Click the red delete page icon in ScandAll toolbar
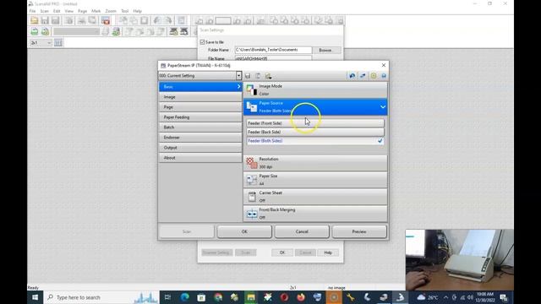This screenshot has height=304, width=541. coord(106,20)
